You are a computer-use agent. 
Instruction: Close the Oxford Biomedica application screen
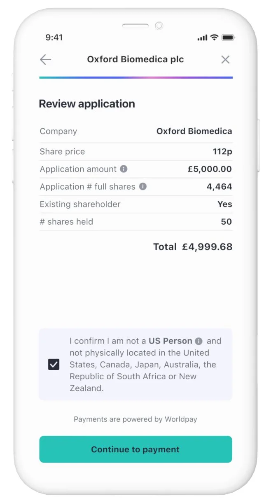(x=225, y=60)
